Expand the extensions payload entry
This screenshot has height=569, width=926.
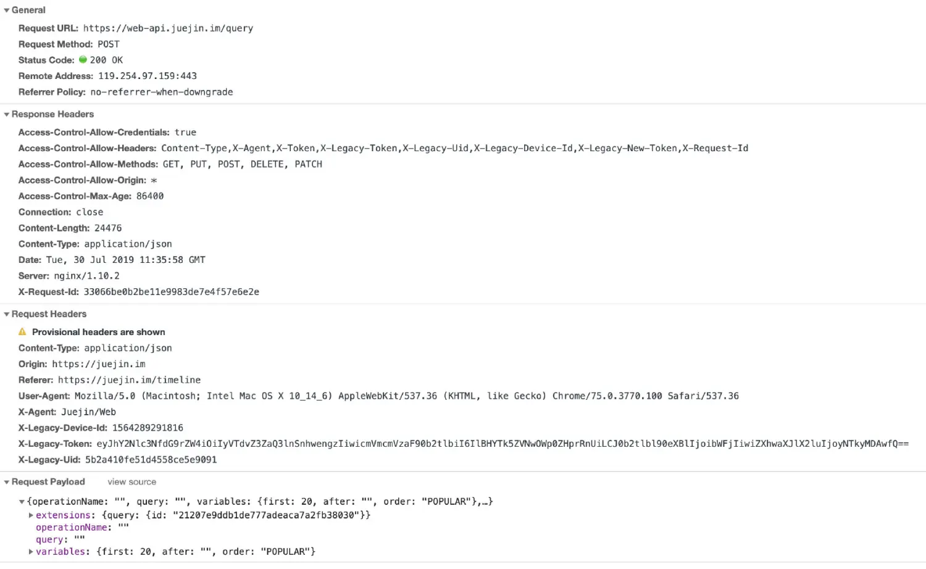point(31,515)
